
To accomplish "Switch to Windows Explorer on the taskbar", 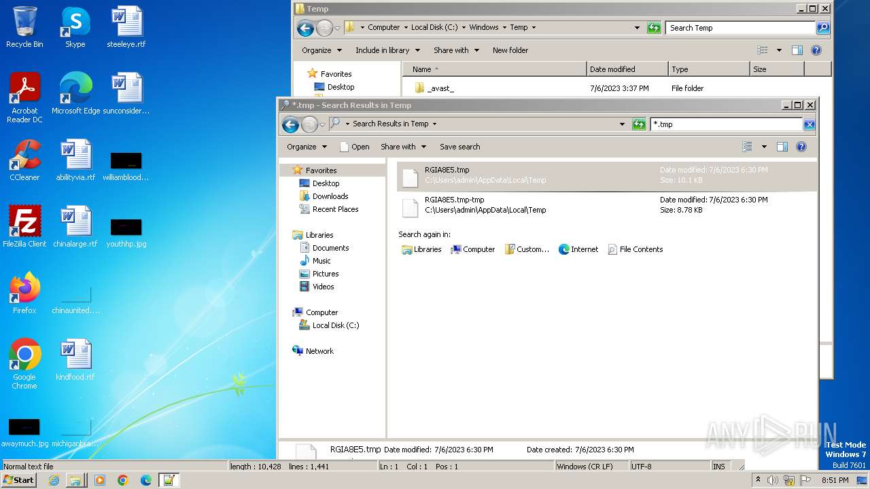I will [75, 480].
